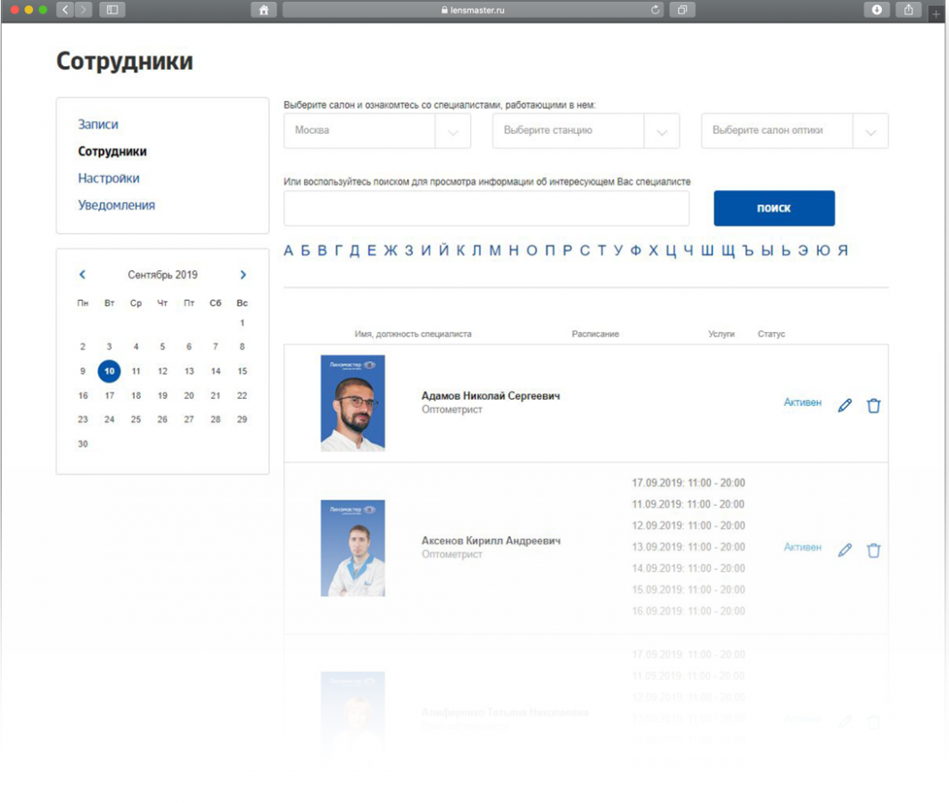Select calendar day 5
Image resolution: width=949 pixels, height=803 pixels.
pos(162,346)
